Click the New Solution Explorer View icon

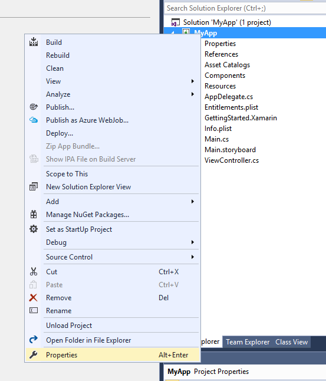coord(34,186)
